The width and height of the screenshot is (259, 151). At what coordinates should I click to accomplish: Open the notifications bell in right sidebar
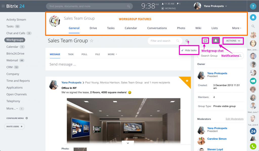(253, 17)
